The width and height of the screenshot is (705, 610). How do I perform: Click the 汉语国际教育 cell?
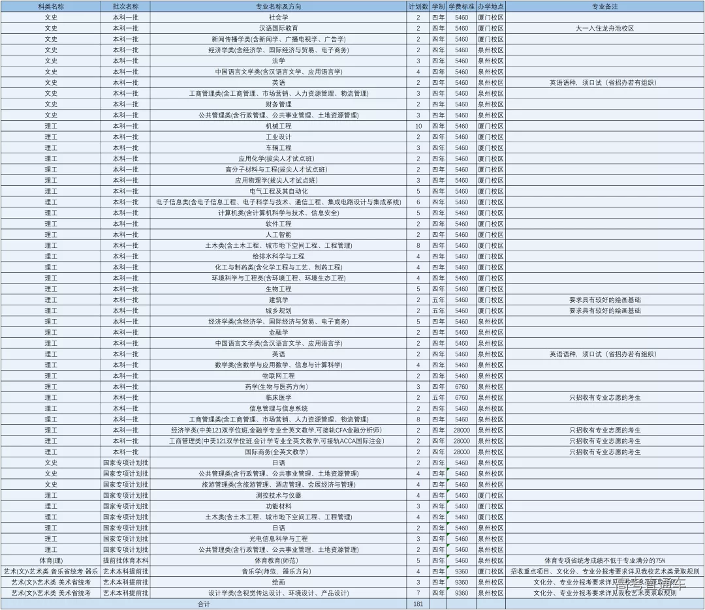click(x=278, y=28)
